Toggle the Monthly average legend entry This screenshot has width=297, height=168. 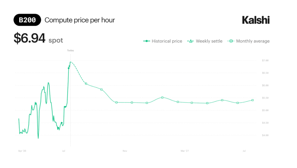click(x=249, y=41)
